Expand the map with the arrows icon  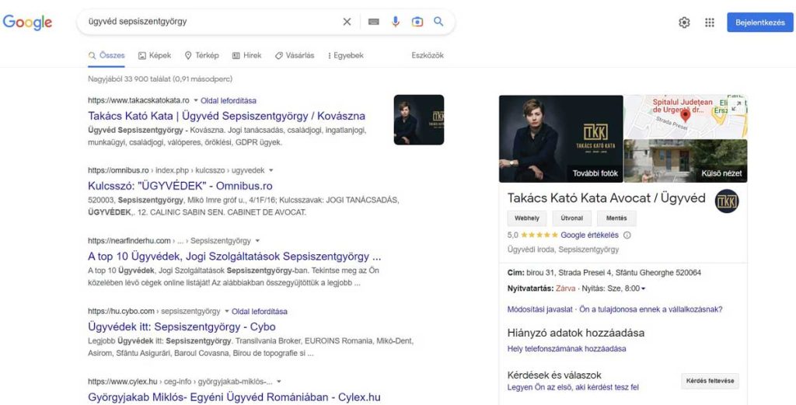pyautogui.click(x=735, y=106)
